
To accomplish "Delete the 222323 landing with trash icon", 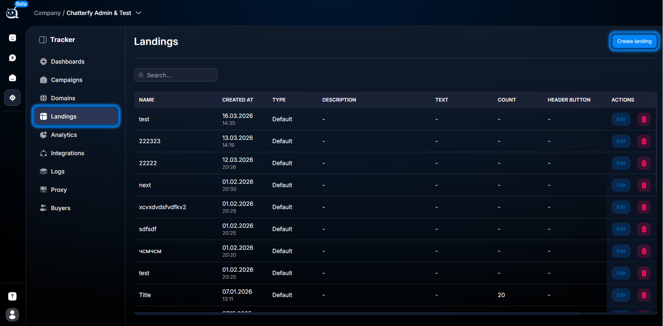I will tap(644, 141).
